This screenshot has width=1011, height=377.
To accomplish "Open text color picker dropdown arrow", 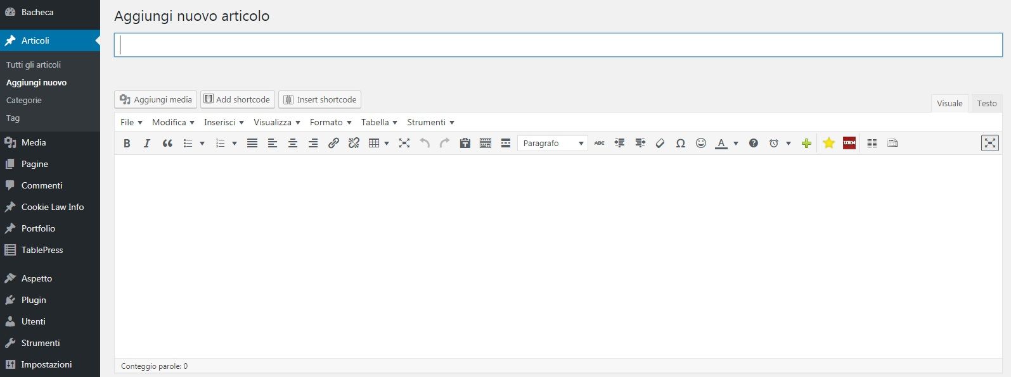I will click(736, 143).
